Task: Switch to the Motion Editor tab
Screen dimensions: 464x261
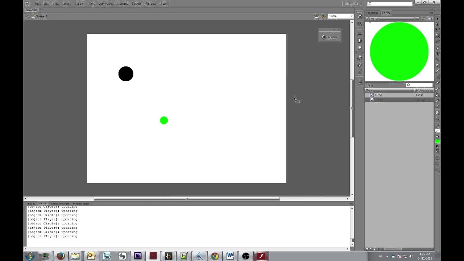Action: [x=81, y=204]
